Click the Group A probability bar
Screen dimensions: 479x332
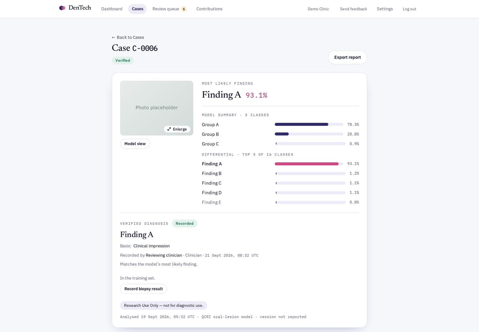click(x=309, y=124)
